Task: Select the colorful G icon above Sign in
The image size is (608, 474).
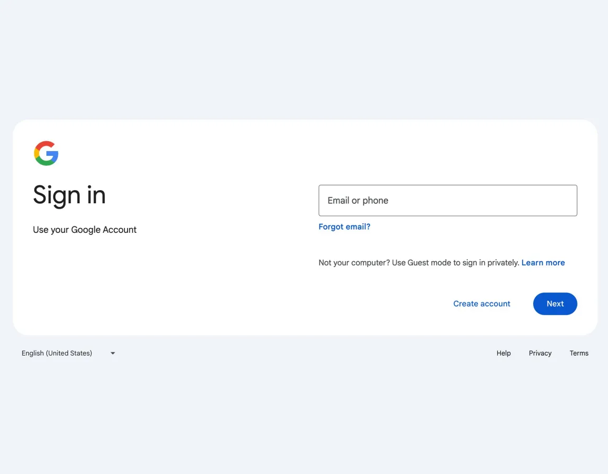Action: (x=46, y=153)
